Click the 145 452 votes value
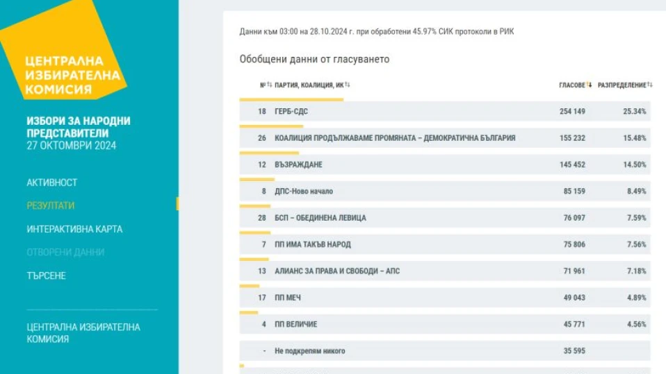This screenshot has width=666, height=374. pyautogui.click(x=572, y=164)
